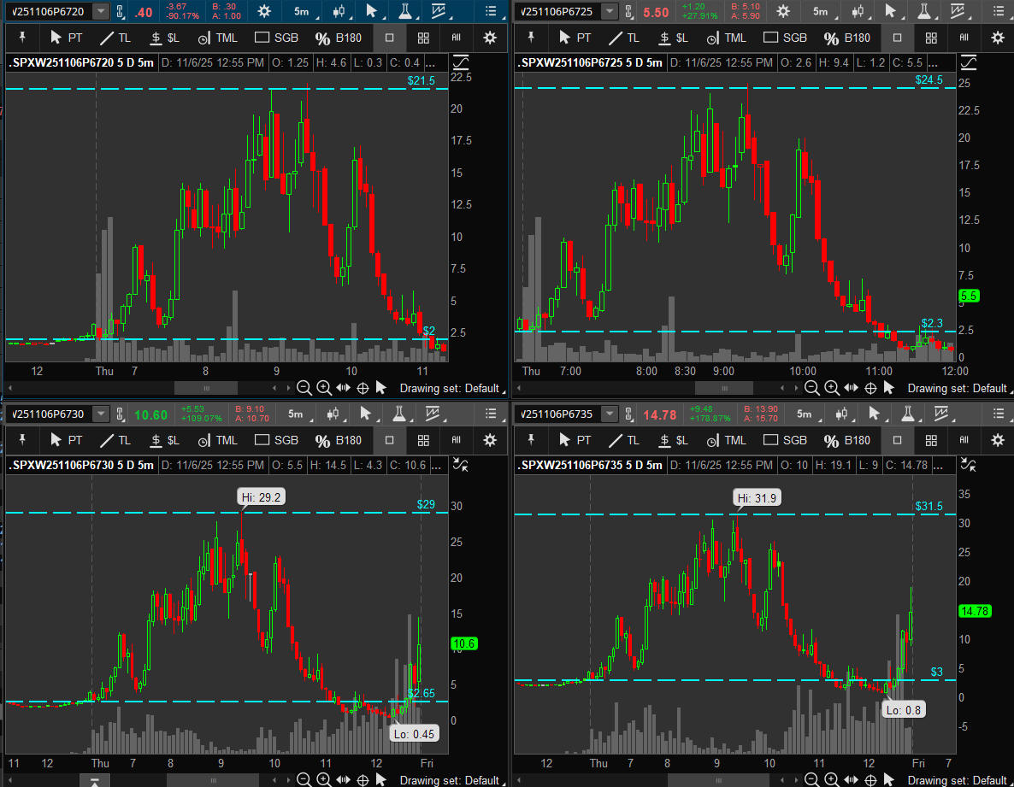Toggle auto-scale icon on P6730 price axis

click(461, 465)
